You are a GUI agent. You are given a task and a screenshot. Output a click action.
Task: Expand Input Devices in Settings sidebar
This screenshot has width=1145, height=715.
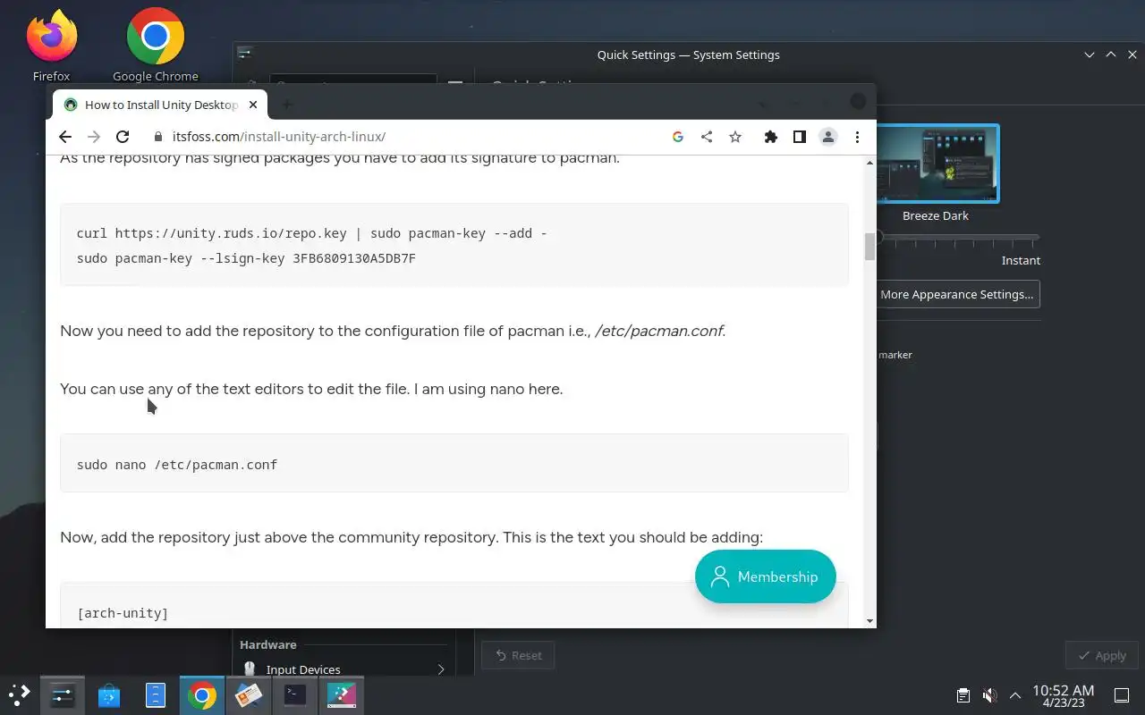(x=441, y=669)
